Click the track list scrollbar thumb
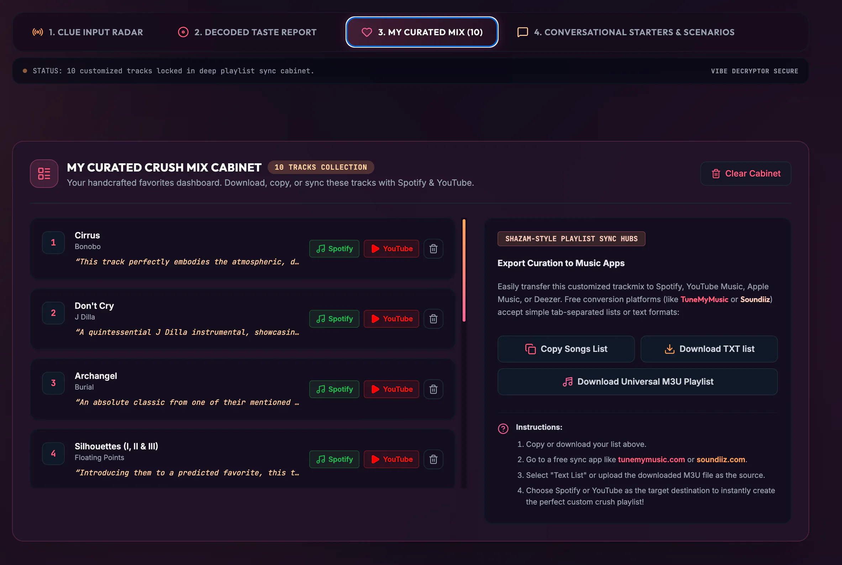 (464, 270)
